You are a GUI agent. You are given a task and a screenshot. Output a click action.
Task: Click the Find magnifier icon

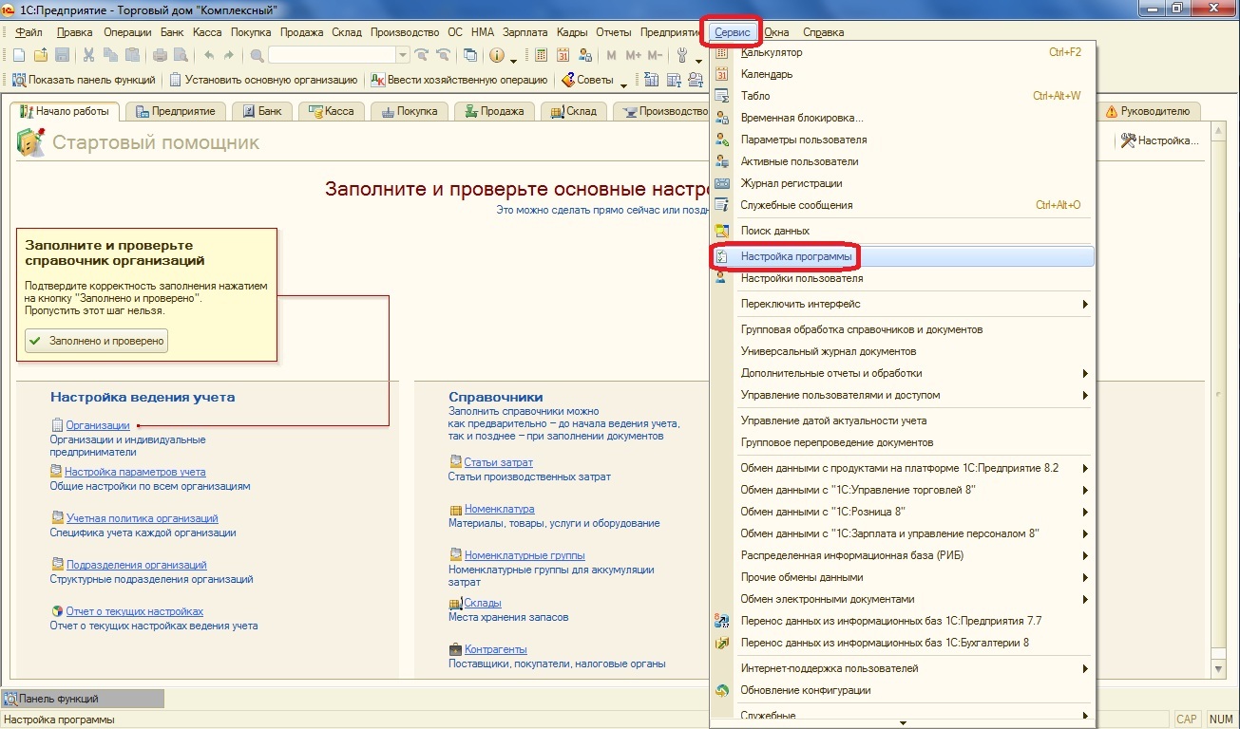pyautogui.click(x=257, y=55)
